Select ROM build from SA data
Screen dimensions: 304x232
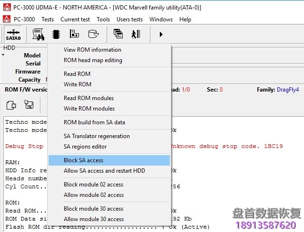(109, 122)
